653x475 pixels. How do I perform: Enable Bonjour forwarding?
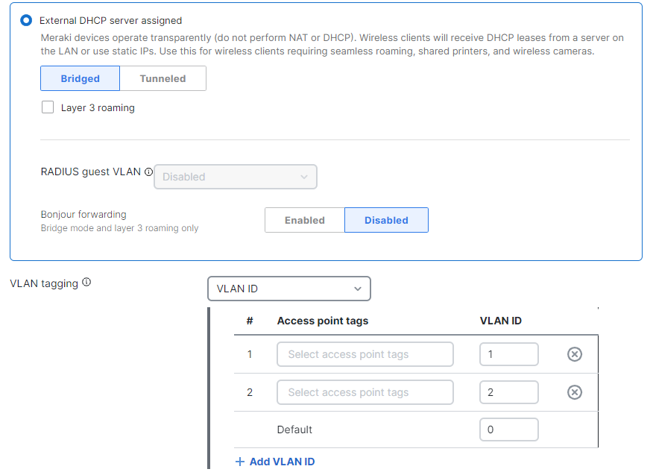click(x=304, y=220)
